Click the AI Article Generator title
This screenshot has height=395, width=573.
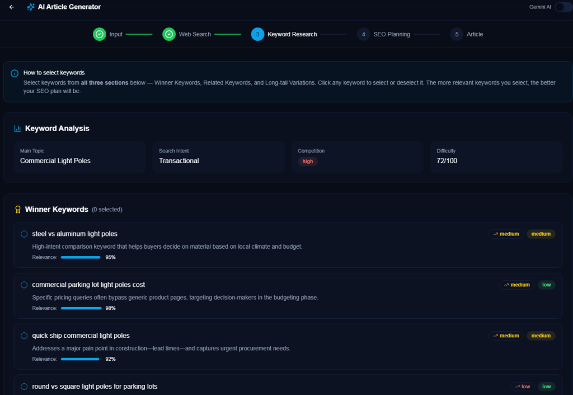click(x=69, y=7)
